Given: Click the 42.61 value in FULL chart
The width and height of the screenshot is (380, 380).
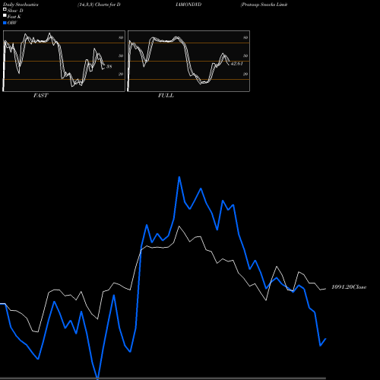Looking at the screenshot, I should coord(237,64).
